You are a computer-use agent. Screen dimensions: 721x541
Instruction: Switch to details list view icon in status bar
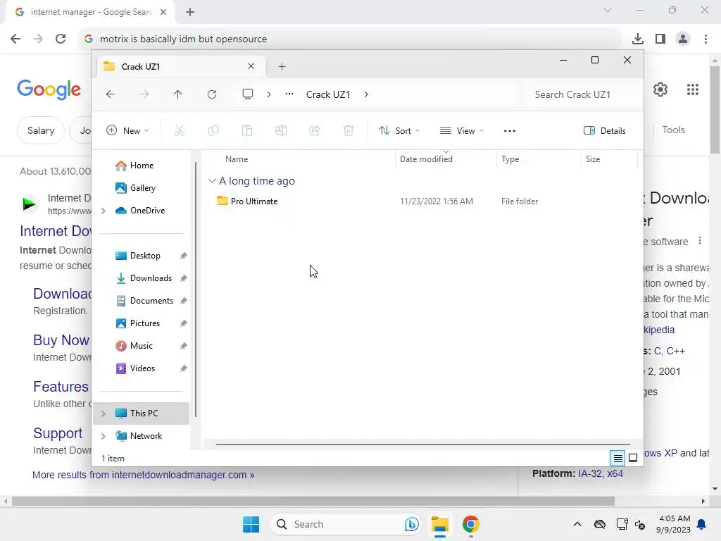click(x=617, y=458)
